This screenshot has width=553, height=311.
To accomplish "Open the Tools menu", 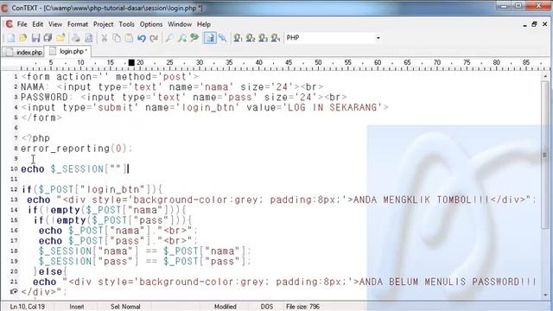I will click(126, 24).
